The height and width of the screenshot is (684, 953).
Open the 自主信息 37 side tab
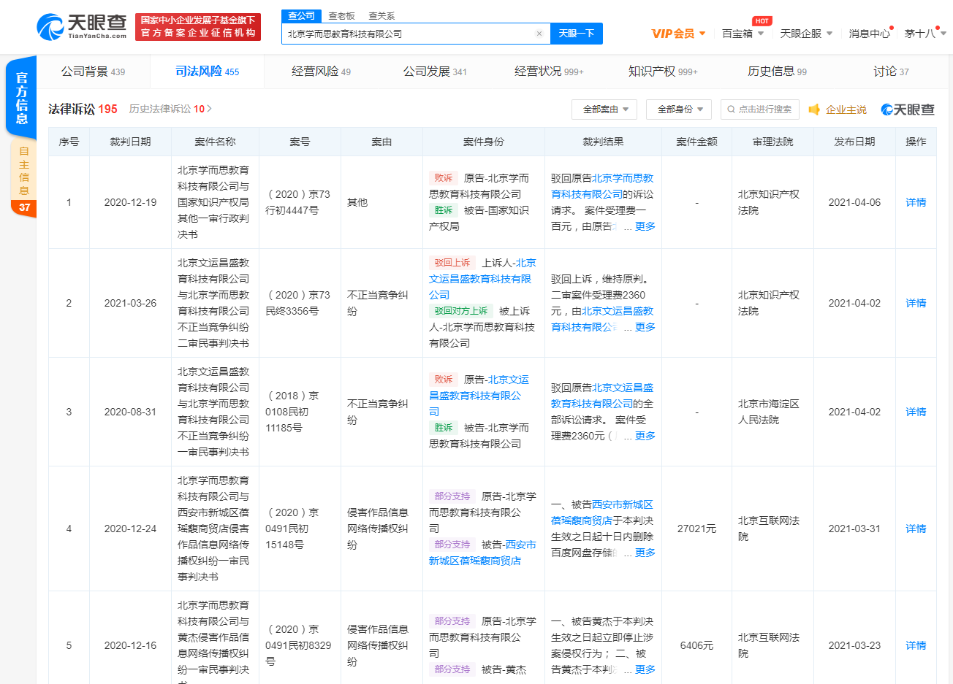tap(23, 179)
